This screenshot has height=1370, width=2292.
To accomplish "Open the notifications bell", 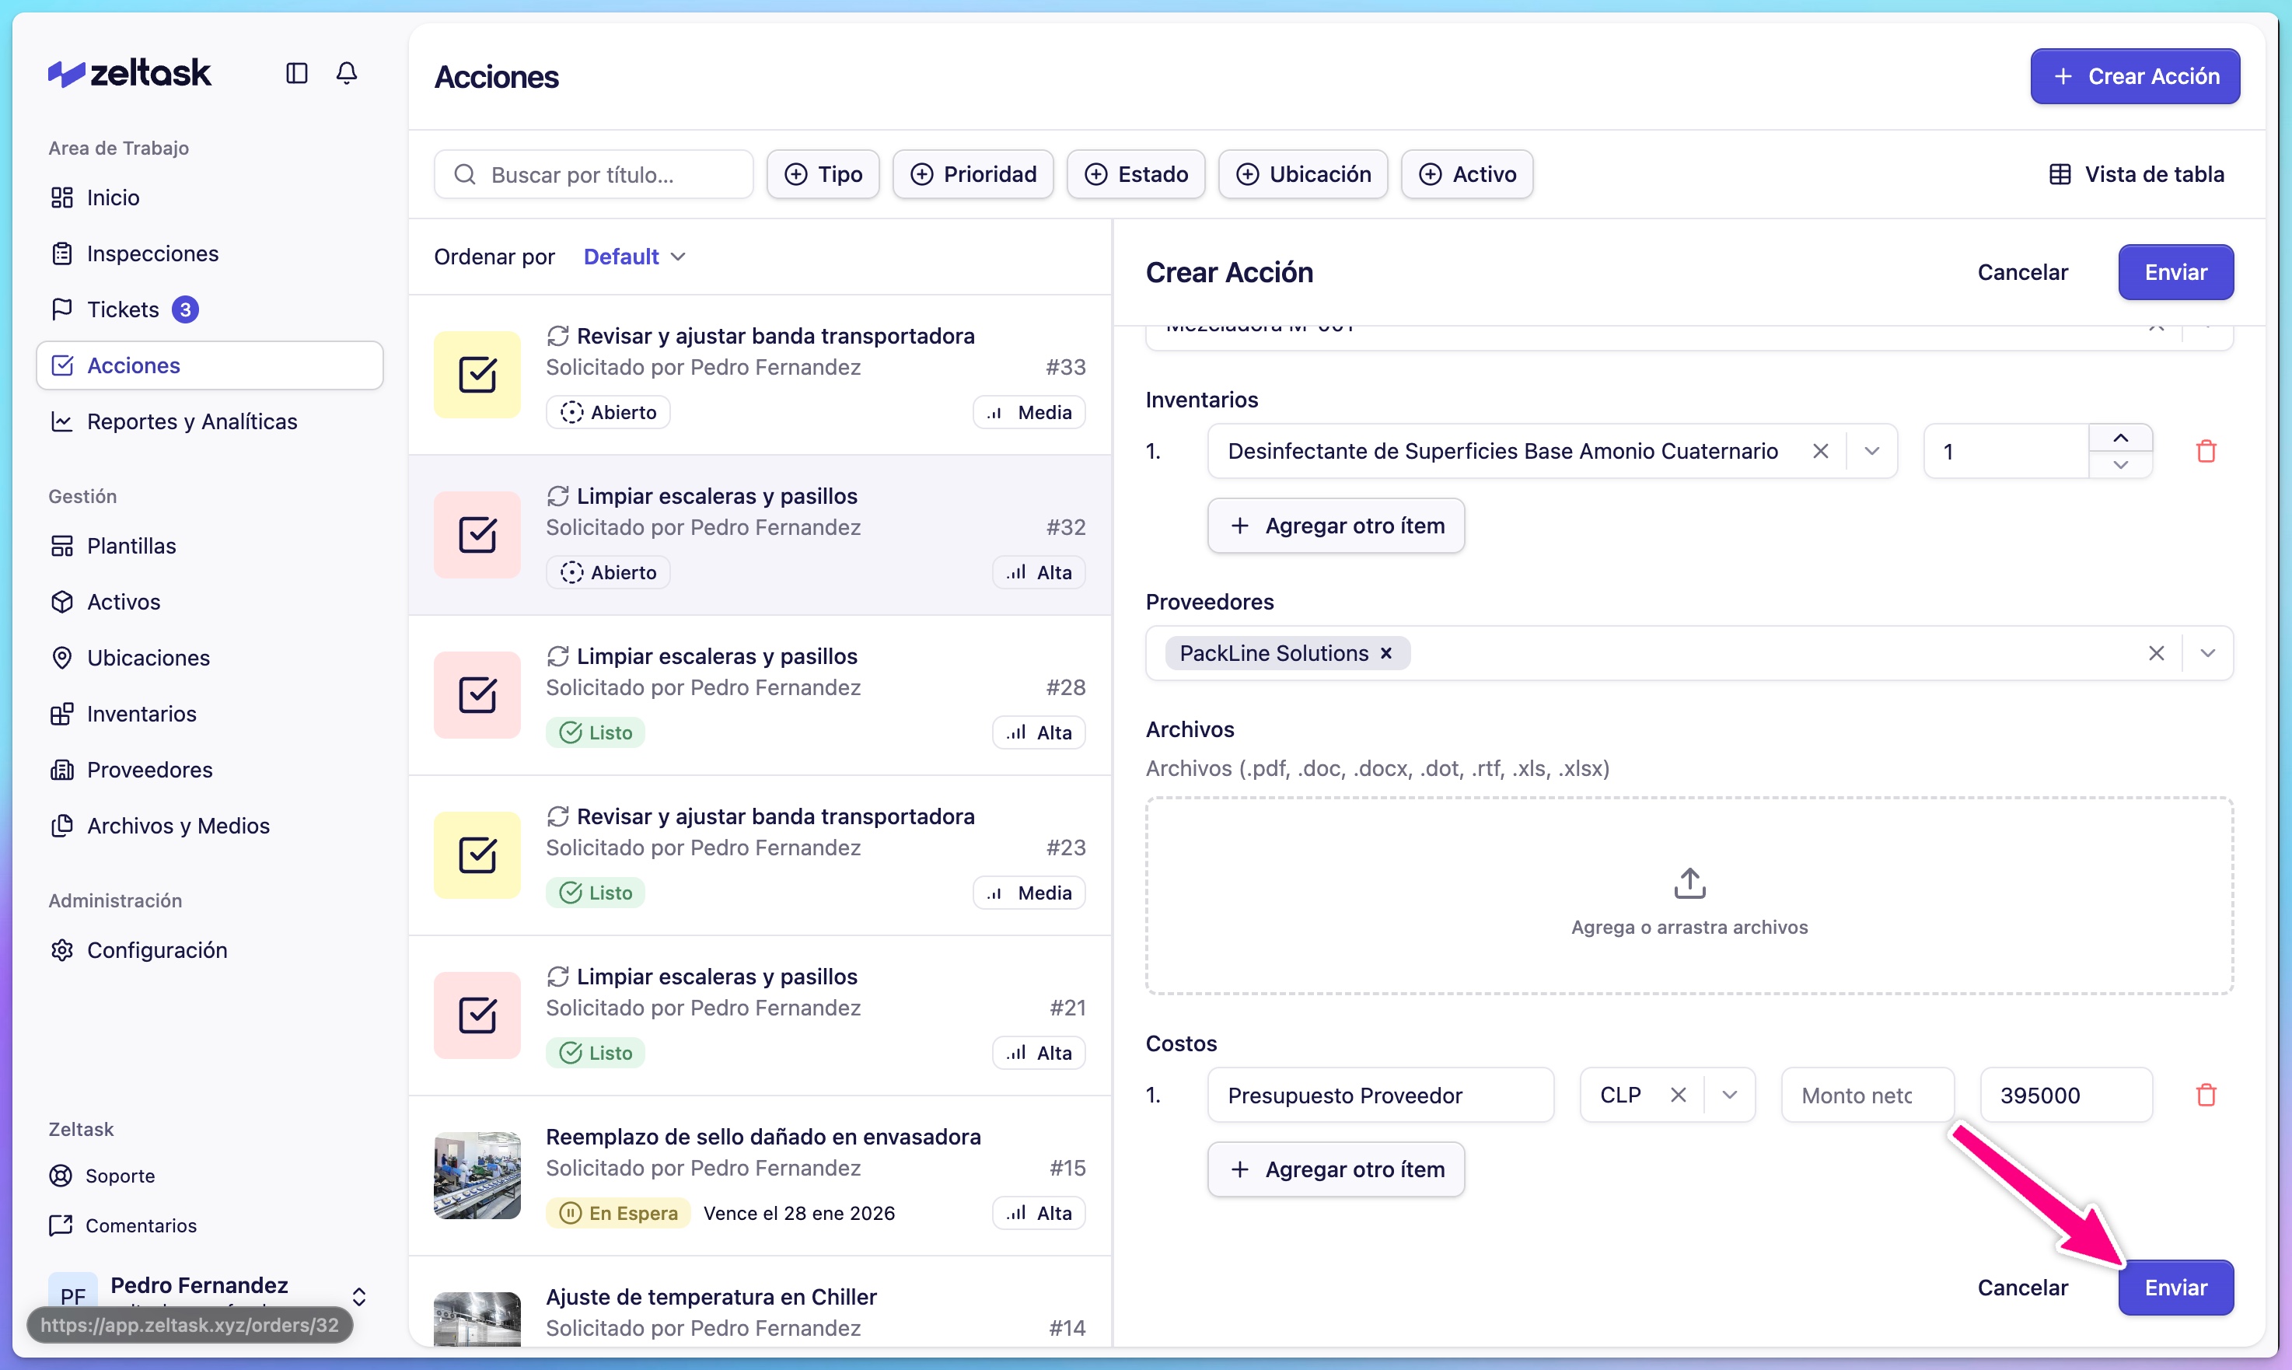I will pos(346,73).
